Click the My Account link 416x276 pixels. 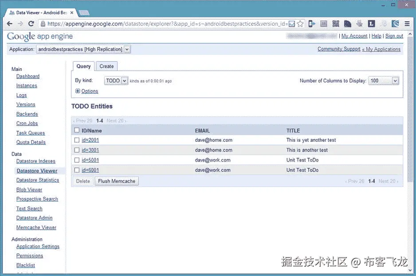coord(354,36)
